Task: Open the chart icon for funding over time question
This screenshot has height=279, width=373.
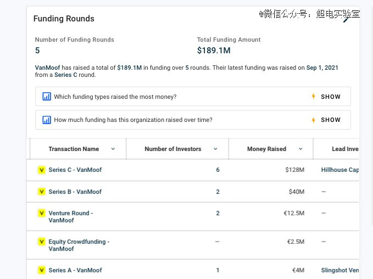Action: pyautogui.click(x=47, y=120)
